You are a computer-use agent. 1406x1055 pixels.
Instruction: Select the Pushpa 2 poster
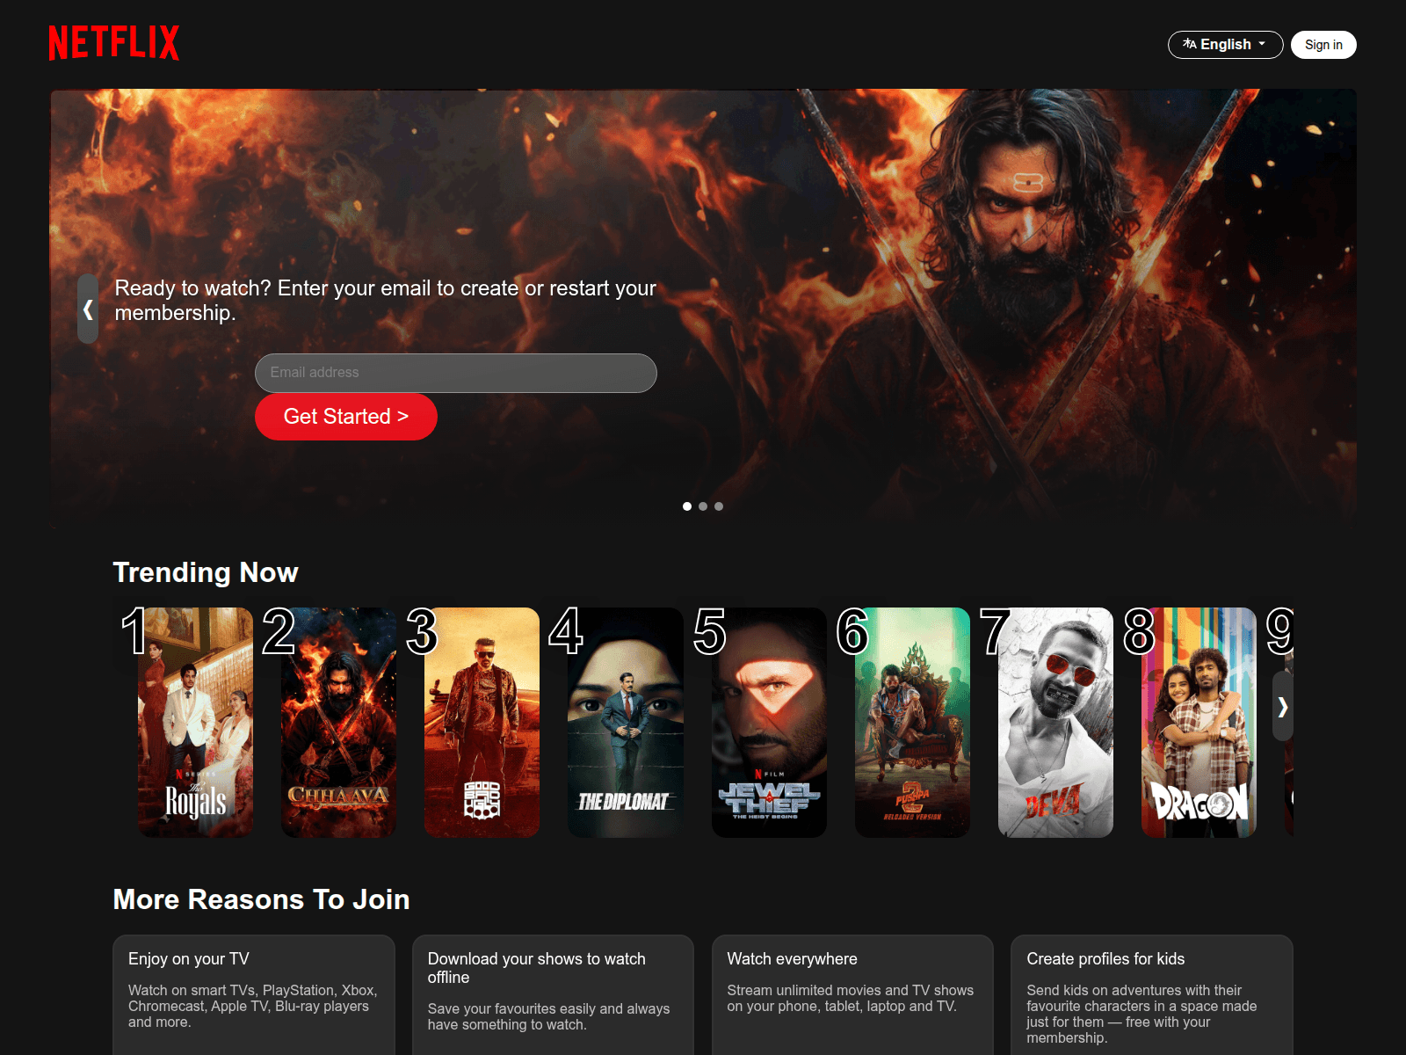click(x=912, y=722)
